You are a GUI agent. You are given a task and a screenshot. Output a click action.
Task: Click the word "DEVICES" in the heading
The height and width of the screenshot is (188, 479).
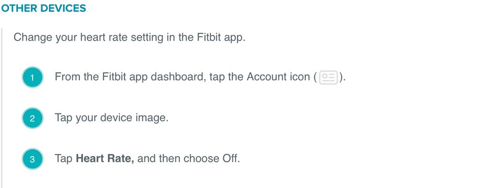63,8
